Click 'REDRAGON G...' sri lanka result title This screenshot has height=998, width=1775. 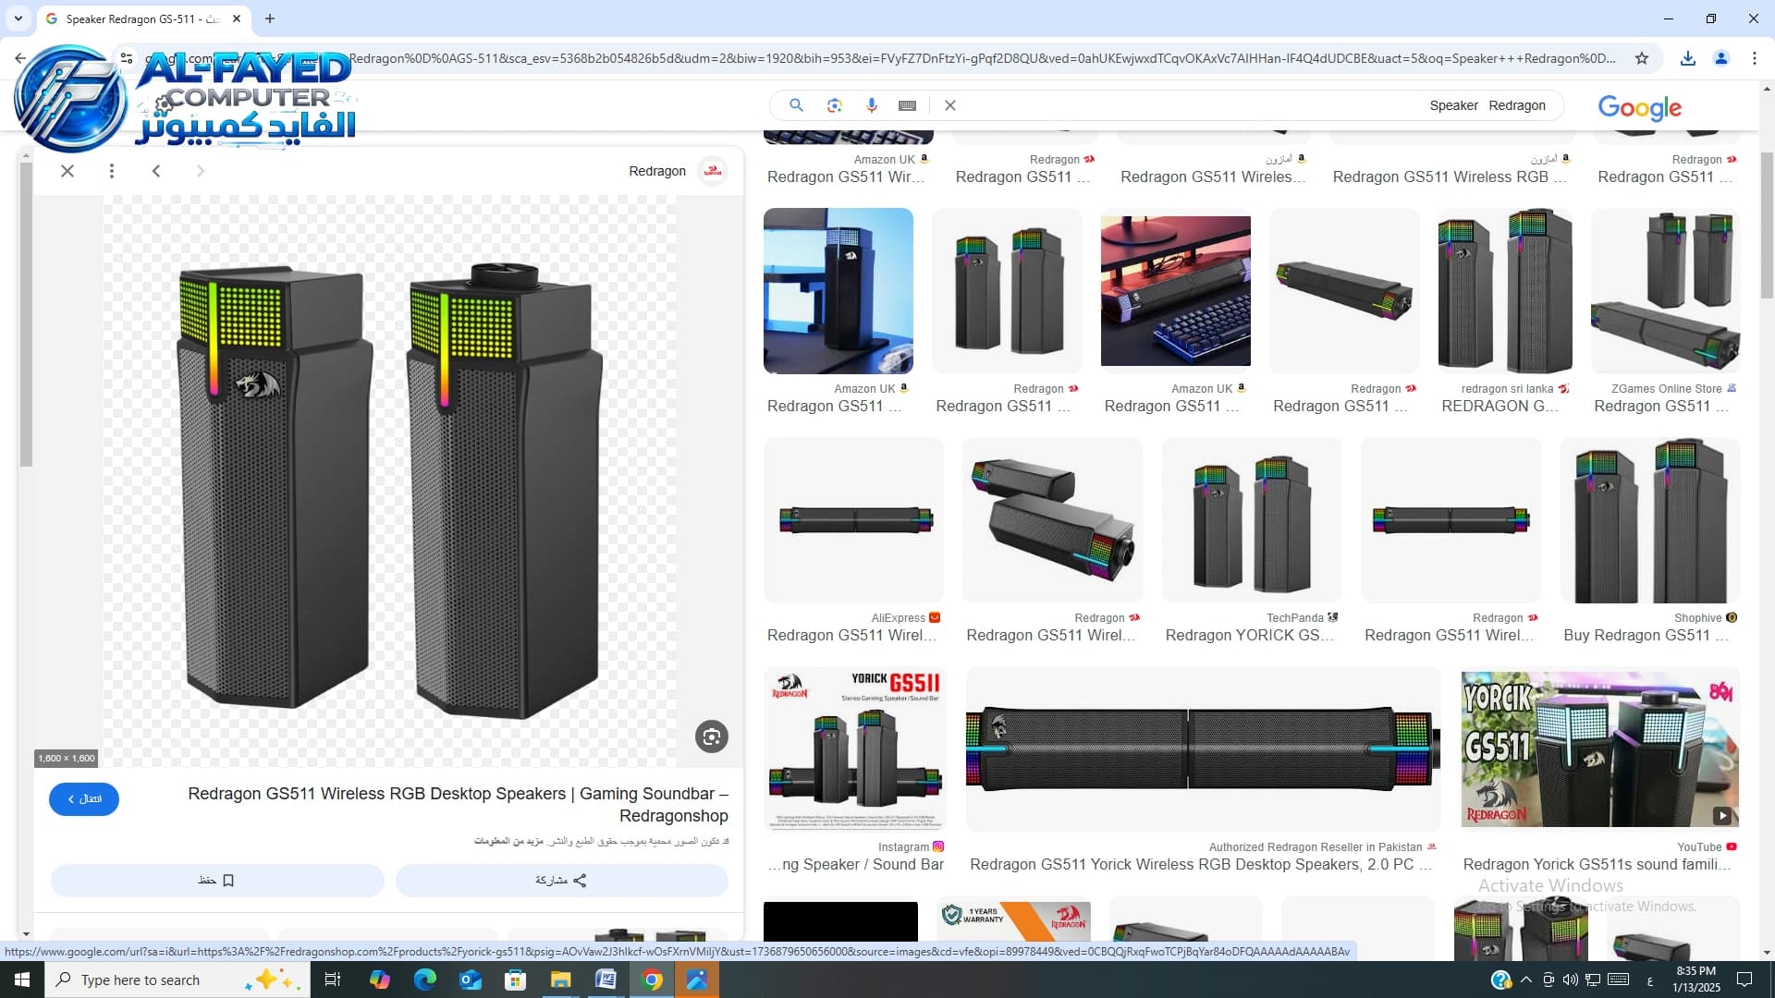[1500, 406]
